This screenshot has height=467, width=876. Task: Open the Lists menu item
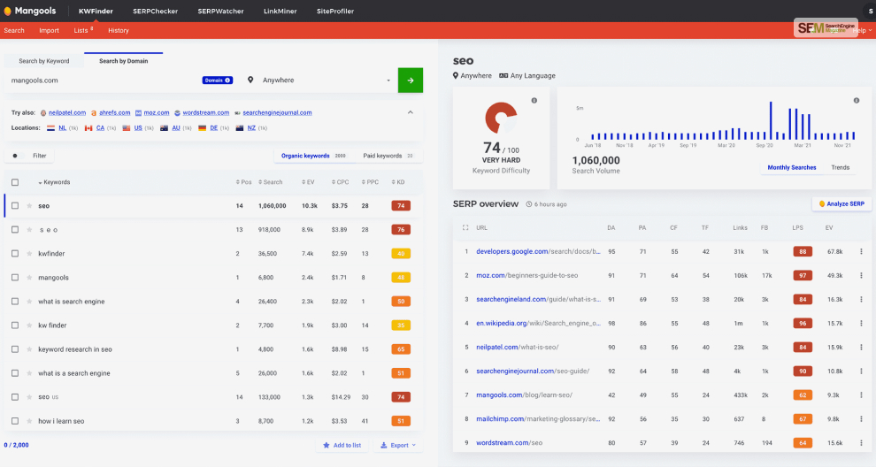point(83,30)
